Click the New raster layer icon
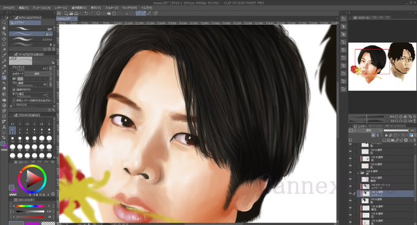 384,140
